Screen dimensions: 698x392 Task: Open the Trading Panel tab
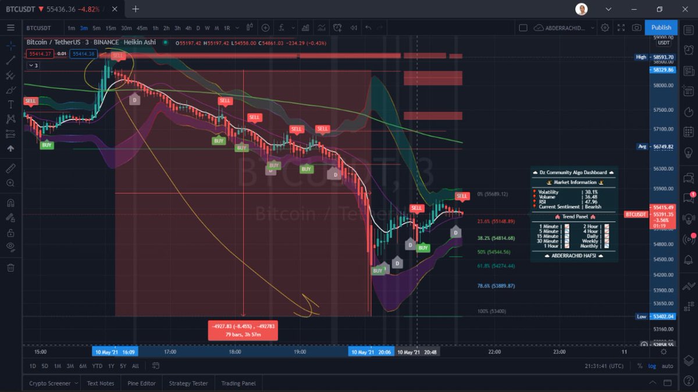[x=238, y=383]
